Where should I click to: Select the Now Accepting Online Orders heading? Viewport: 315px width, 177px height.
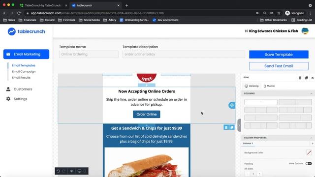click(x=147, y=91)
